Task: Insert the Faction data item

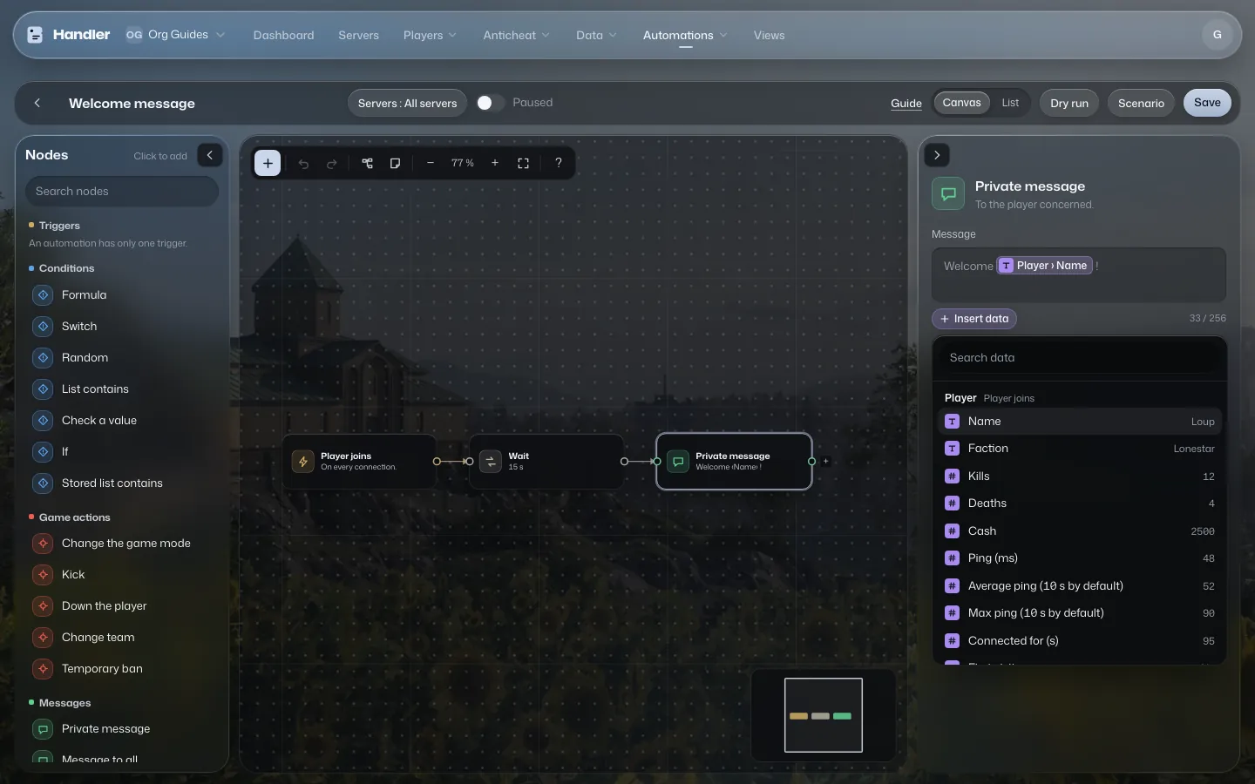Action: point(1080,449)
